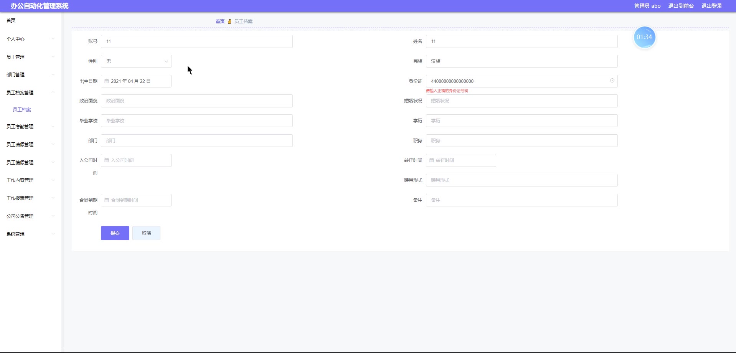The height and width of the screenshot is (353, 736).
Task: Click the 政治面貌 input field
Action: 197,101
